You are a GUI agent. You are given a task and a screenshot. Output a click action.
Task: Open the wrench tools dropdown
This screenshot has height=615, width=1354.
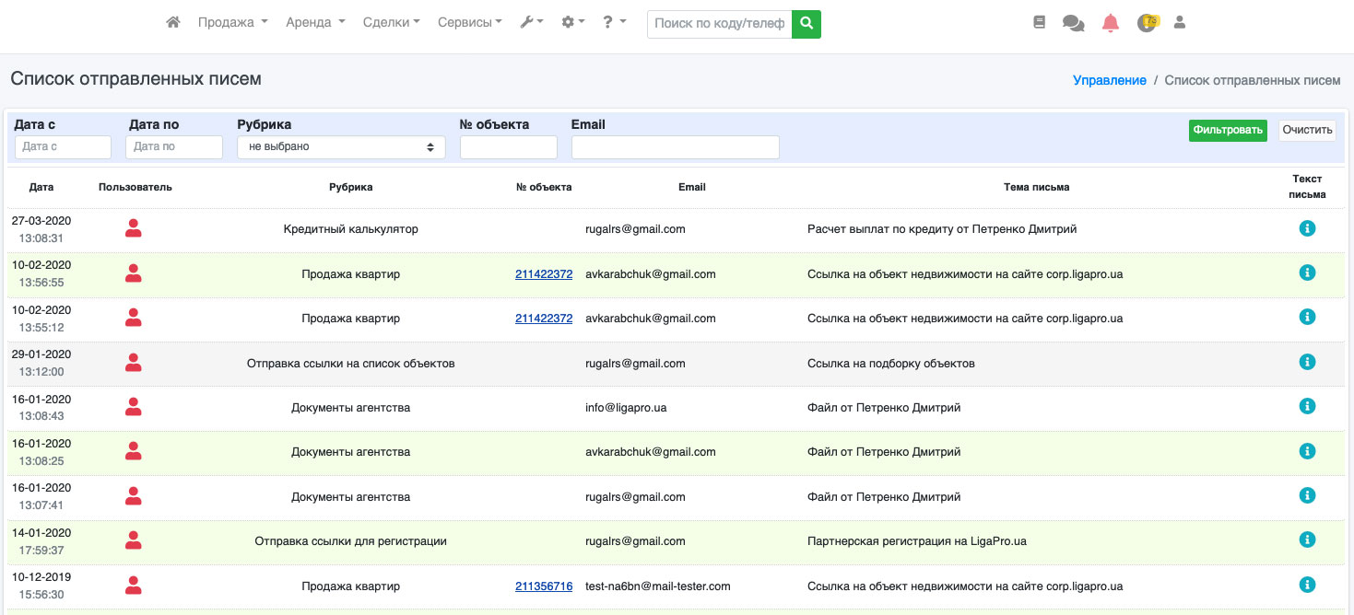532,22
